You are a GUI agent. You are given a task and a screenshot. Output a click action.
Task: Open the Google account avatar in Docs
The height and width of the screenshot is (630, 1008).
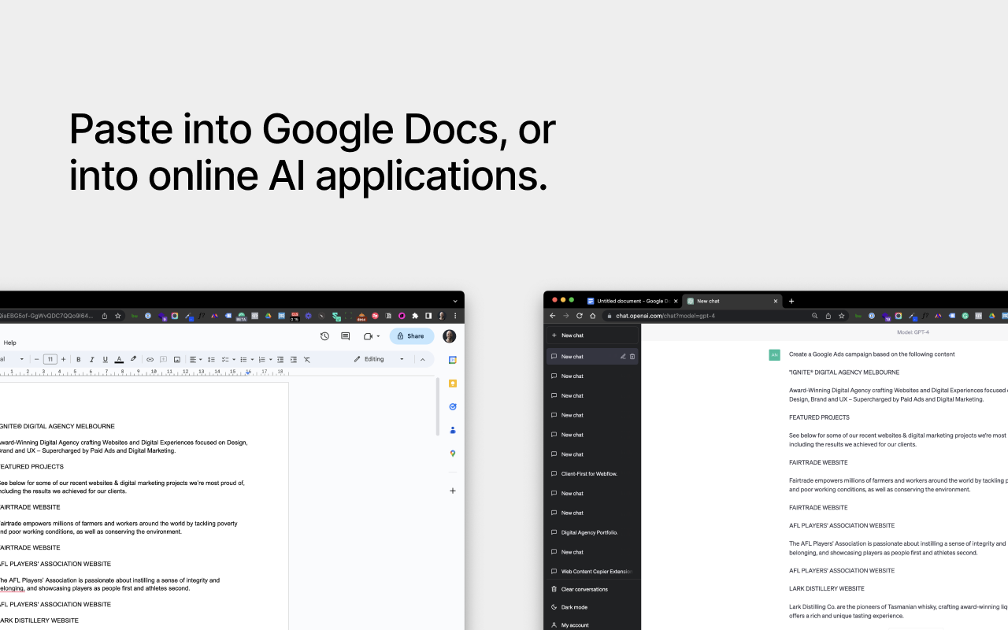pyautogui.click(x=450, y=336)
